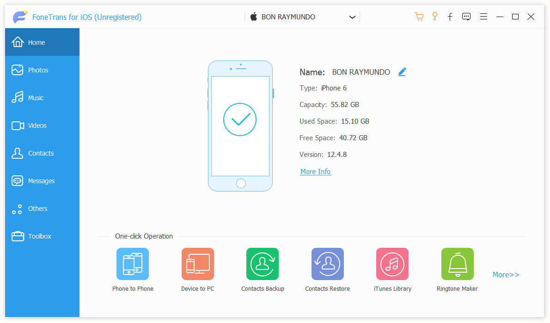This screenshot has height=323, width=550.
Task: Open Contacts Restore tool
Action: [x=327, y=264]
